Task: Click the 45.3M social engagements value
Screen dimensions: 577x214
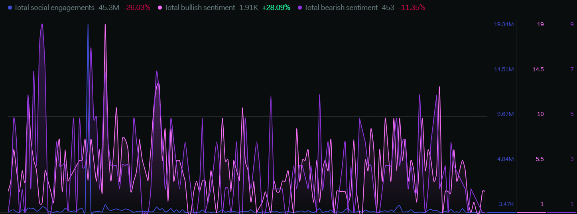Action: pos(109,8)
